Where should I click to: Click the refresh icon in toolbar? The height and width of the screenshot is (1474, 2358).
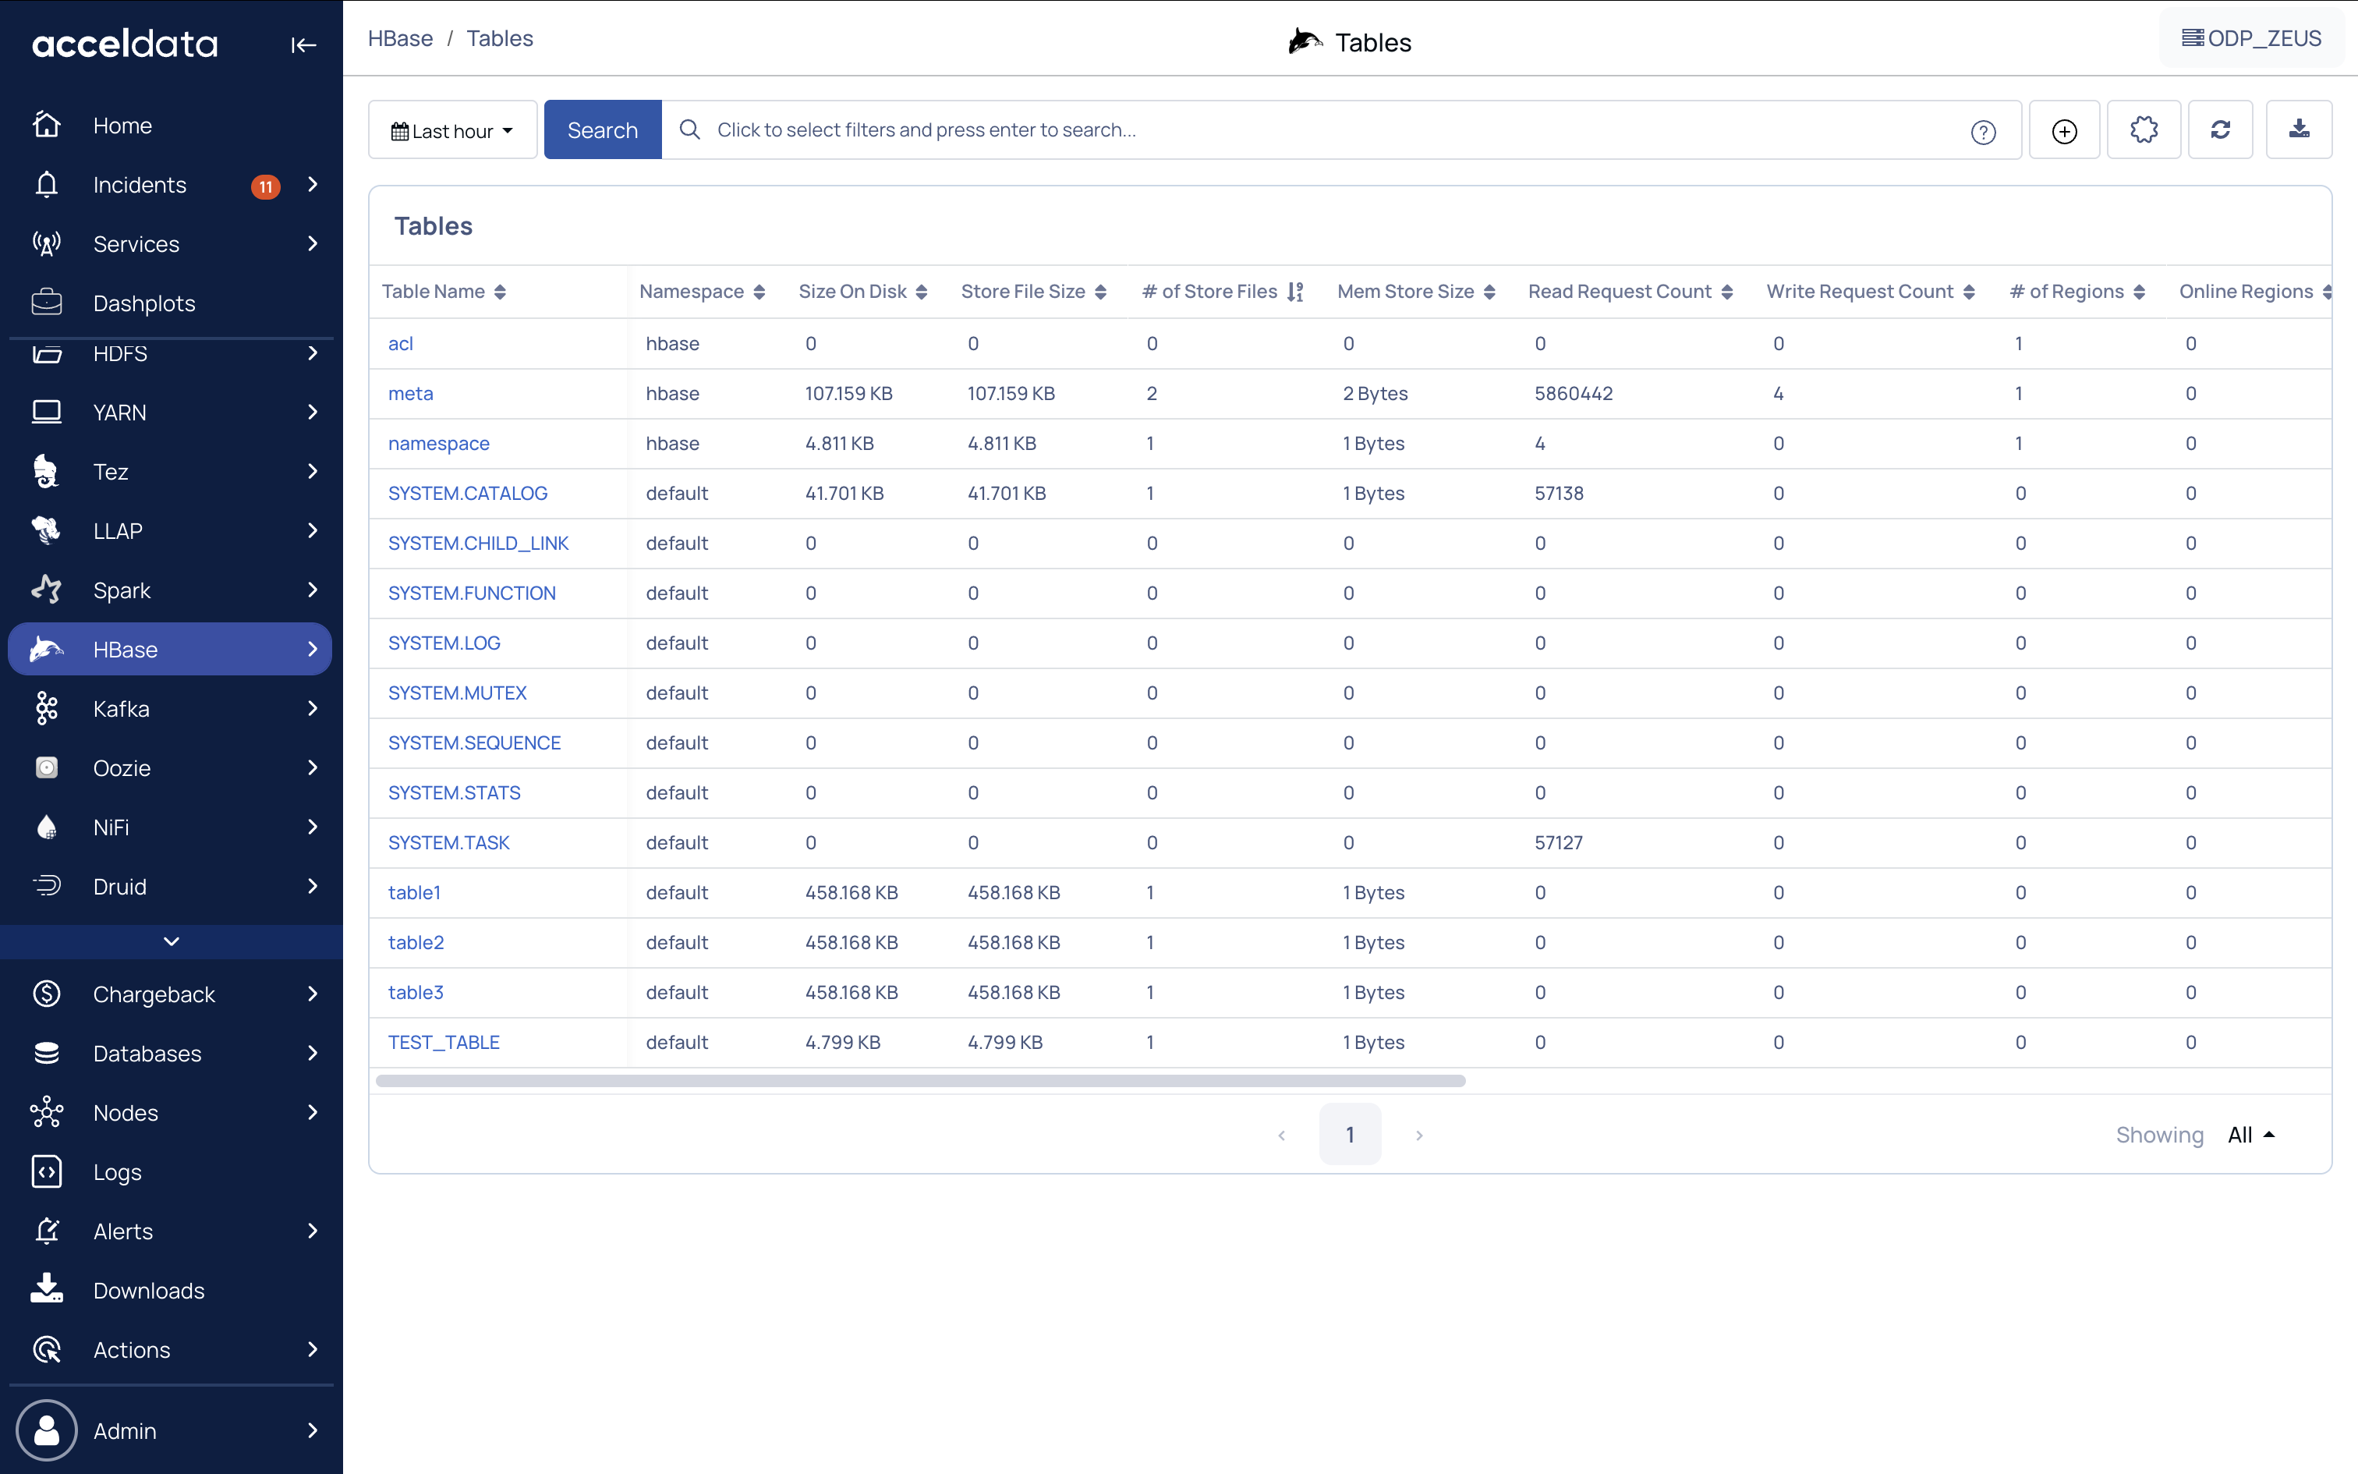(x=2220, y=129)
